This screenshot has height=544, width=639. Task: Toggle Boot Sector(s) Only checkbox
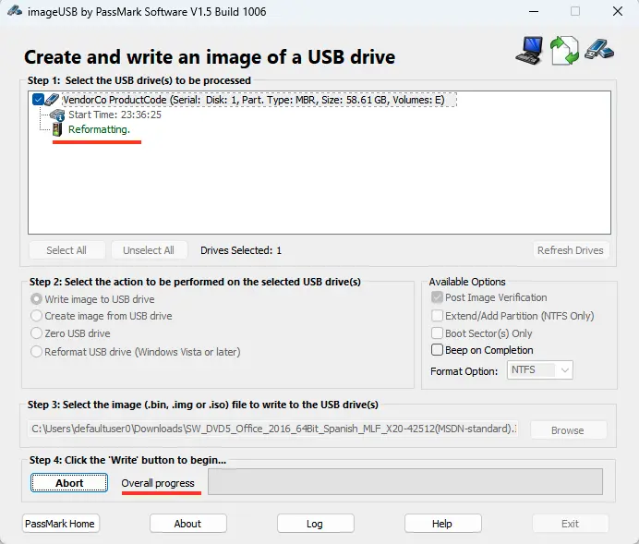click(x=437, y=333)
